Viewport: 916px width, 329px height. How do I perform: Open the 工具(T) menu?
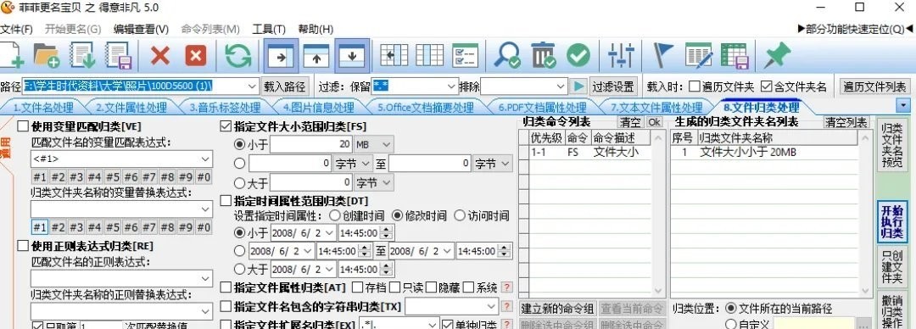click(269, 29)
